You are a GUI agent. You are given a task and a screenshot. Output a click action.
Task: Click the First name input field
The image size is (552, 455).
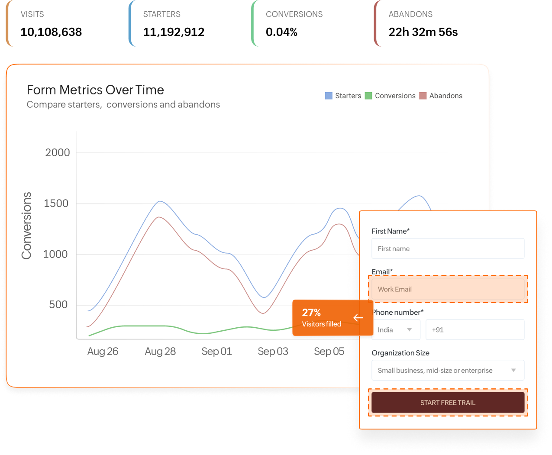click(x=448, y=248)
